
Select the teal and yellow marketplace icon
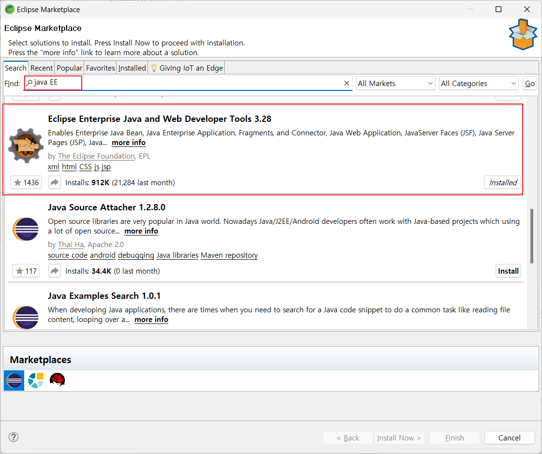coord(36,381)
